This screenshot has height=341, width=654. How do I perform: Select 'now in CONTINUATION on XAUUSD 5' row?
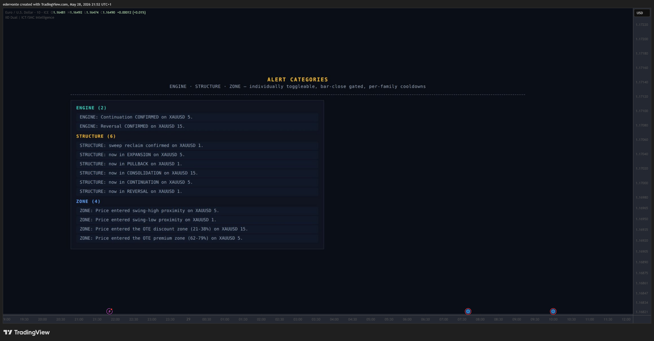tap(197, 182)
